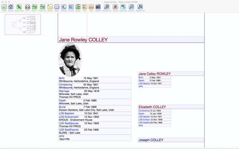Open the Trees toolbar icon
This screenshot has width=239, height=149.
click(x=4, y=7)
